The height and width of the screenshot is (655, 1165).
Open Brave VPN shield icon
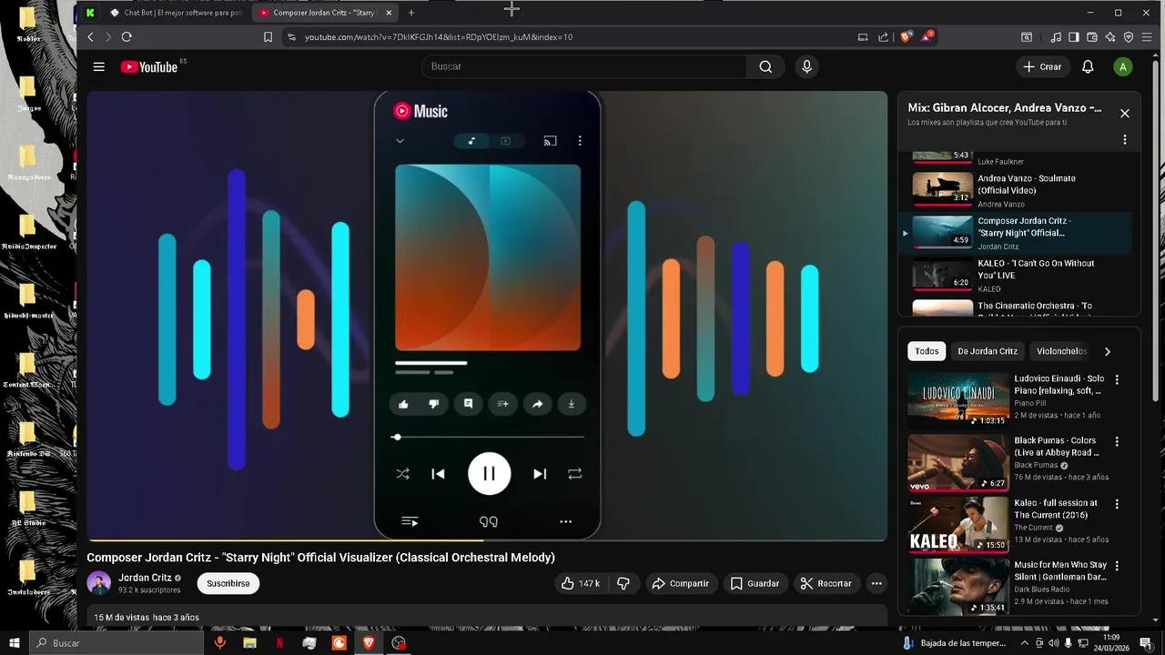[x=1129, y=37]
